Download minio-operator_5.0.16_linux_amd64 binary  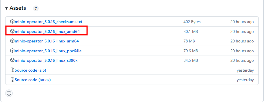pyautogui.click(x=47, y=31)
